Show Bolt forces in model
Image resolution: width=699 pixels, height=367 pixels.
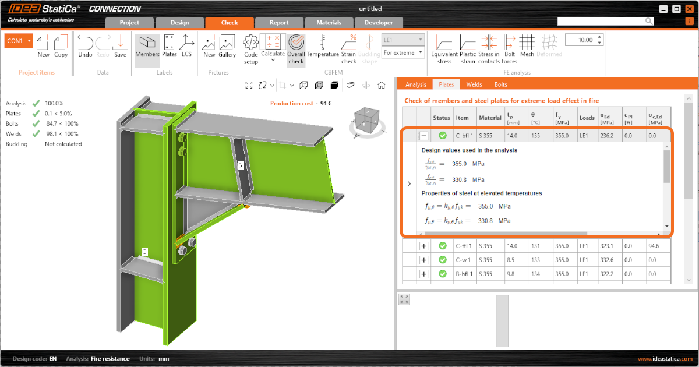[x=509, y=48]
